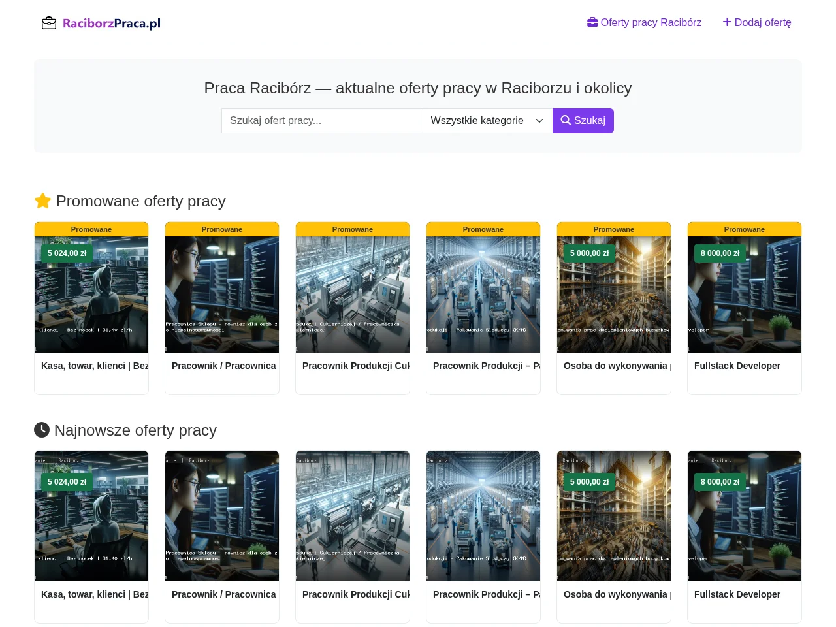The height and width of the screenshot is (627, 836).
Task: Select promoted title Osoba do wykonywania
Action: point(617,366)
